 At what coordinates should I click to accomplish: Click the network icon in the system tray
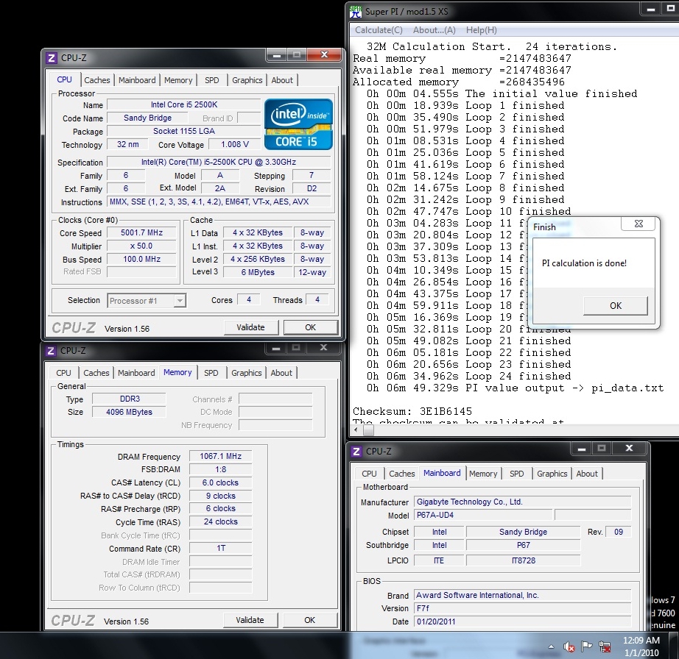click(x=605, y=647)
